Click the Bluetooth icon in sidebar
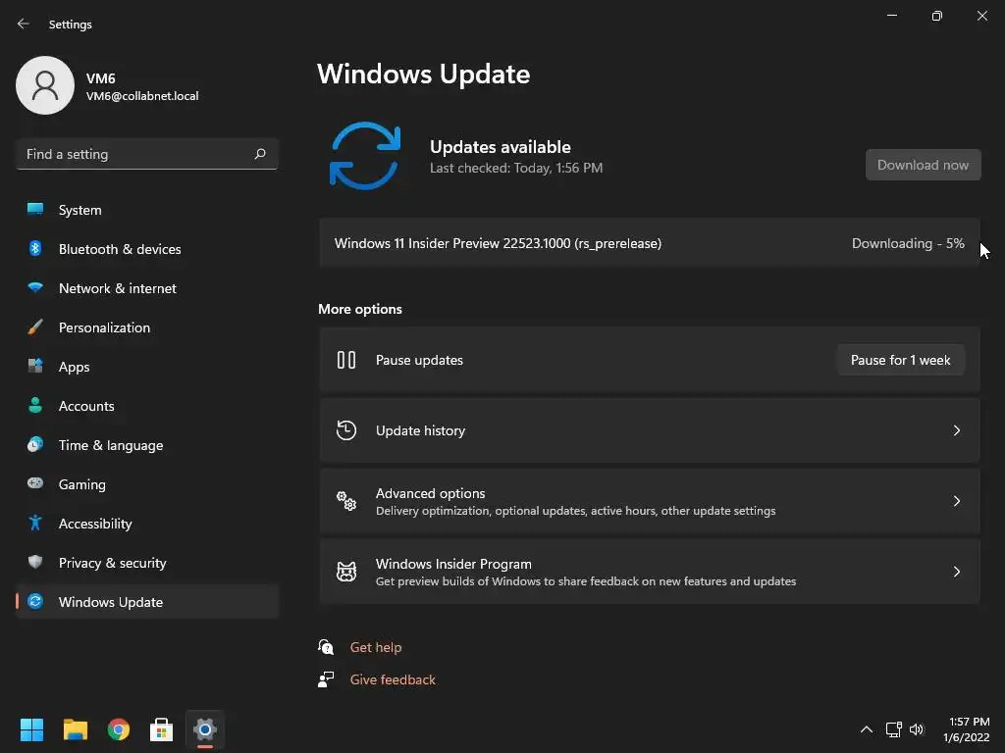 pyautogui.click(x=35, y=248)
